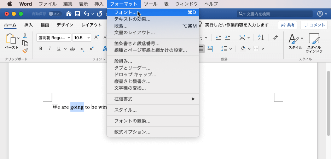Switch to the デザイン ribbon tab

click(x=65, y=25)
